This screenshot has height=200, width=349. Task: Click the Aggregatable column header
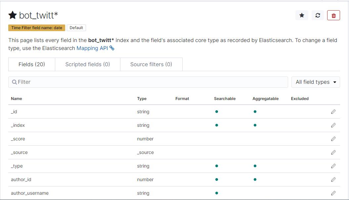coord(265,99)
